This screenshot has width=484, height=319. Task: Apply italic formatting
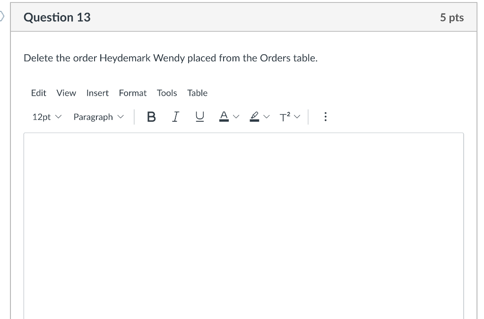click(x=175, y=117)
